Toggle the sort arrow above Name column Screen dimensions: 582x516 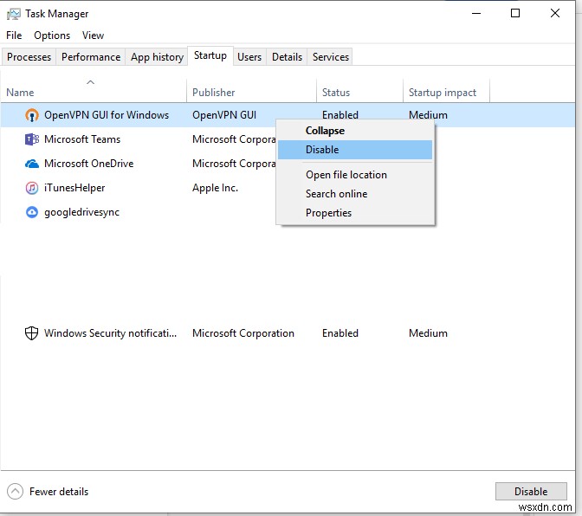click(90, 82)
